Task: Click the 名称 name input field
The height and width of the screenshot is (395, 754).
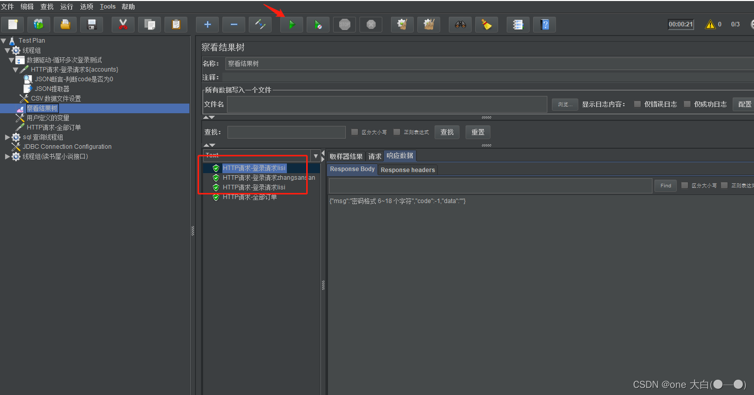Action: [x=489, y=63]
